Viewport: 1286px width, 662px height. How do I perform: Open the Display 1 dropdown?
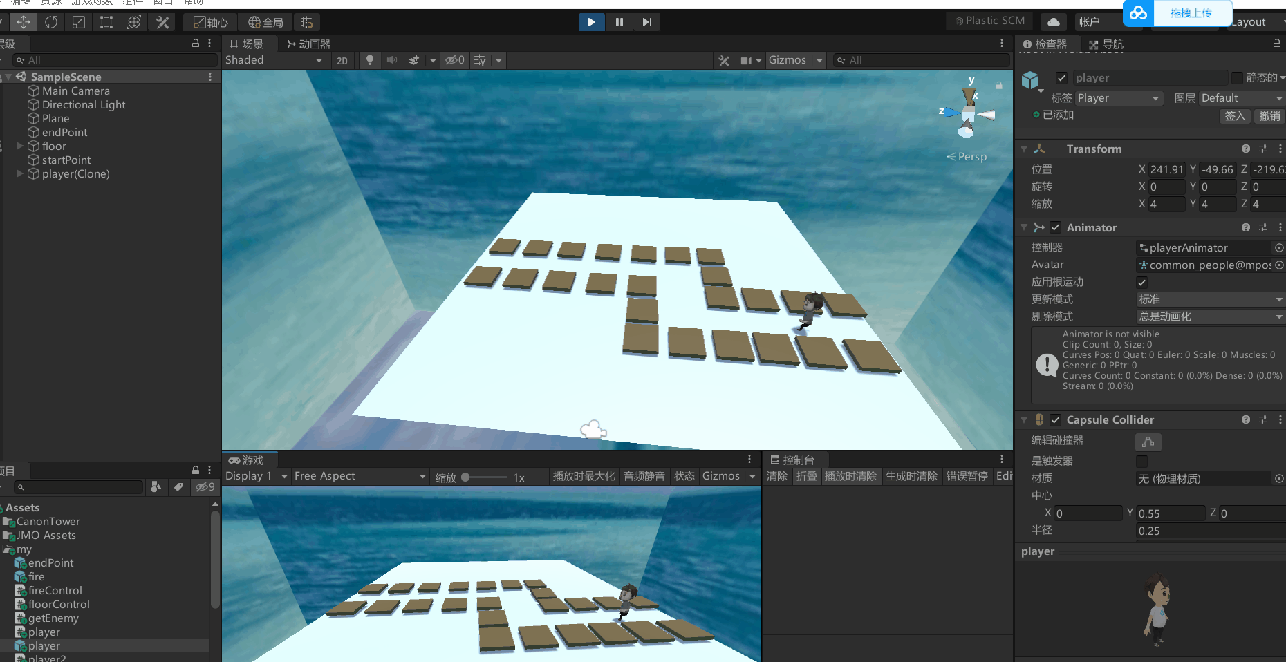(257, 476)
